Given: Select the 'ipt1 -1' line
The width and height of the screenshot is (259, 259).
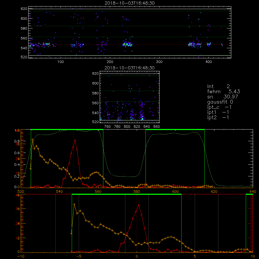Looking at the screenshot, I should coord(218,112).
